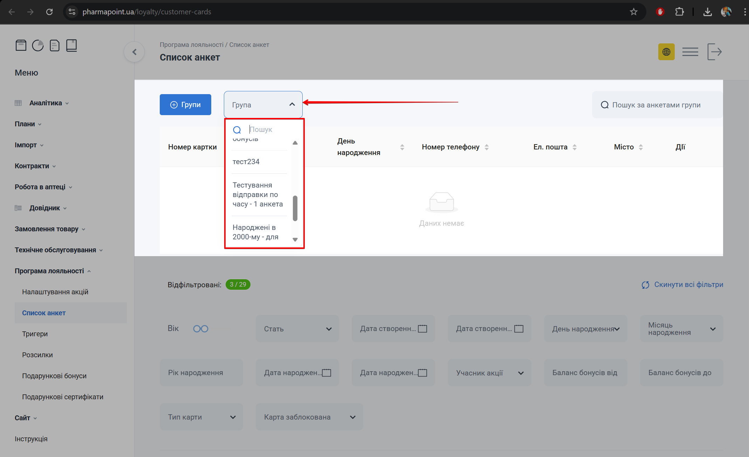Screen dimensions: 749x457
Task: Click the yellow globe language icon
Action: [x=666, y=52]
